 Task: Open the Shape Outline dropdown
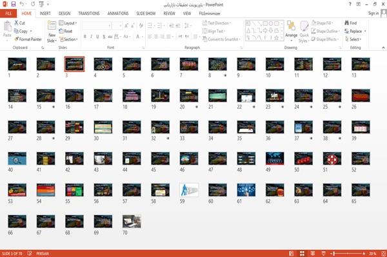click(325, 31)
